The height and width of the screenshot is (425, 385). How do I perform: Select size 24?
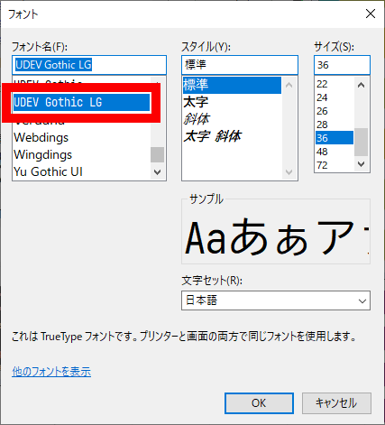pos(322,97)
